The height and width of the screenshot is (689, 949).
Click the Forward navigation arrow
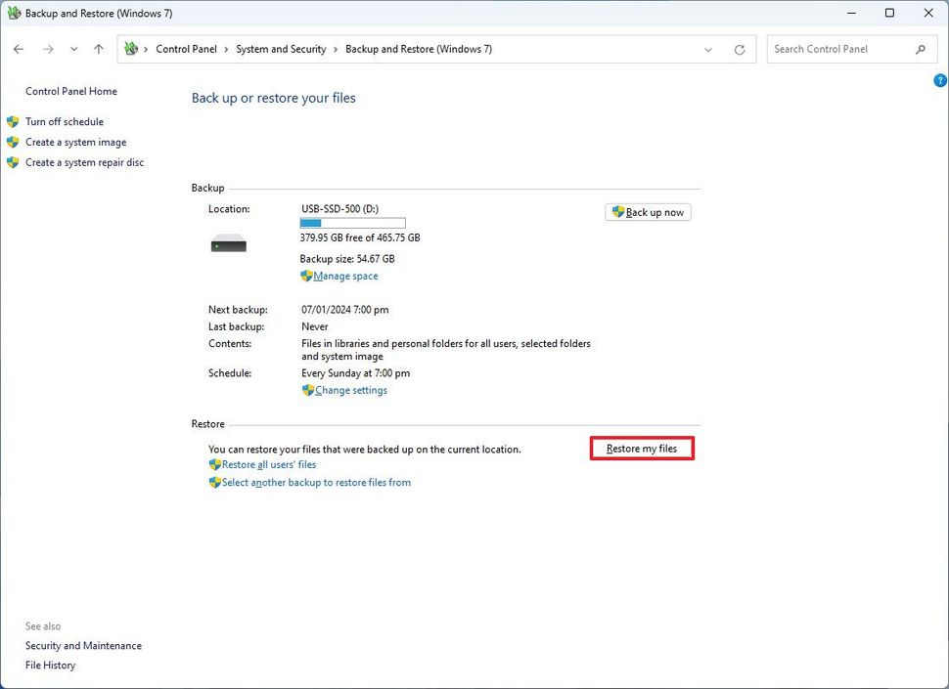[x=47, y=48]
